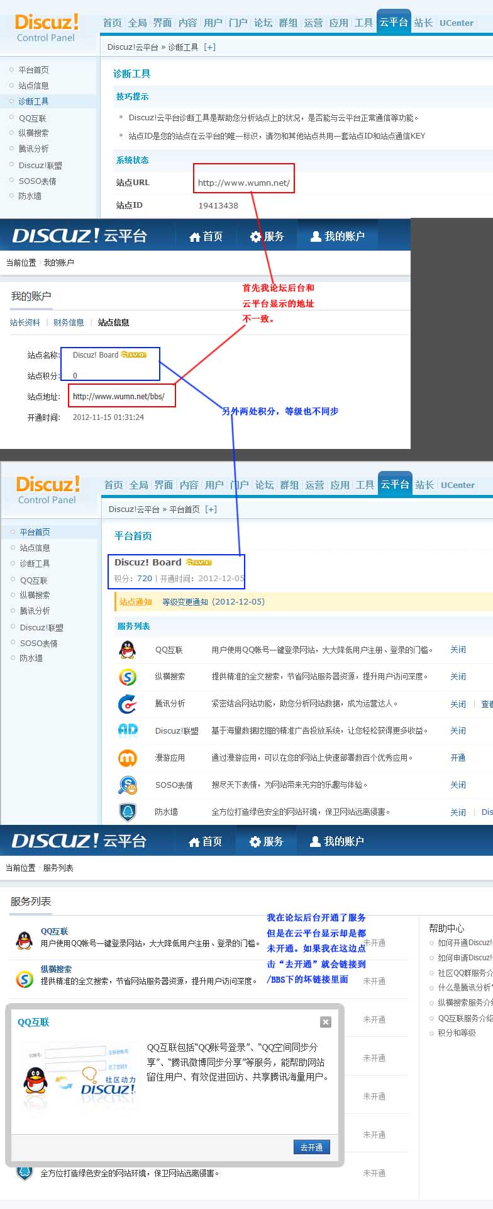Click user icon in 我的账户 page header
493x1209 pixels.
(316, 236)
